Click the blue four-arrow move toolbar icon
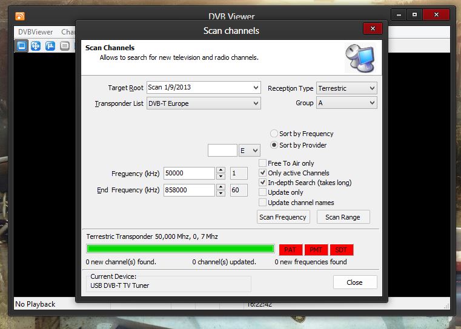The image size is (461, 329). click(36, 46)
